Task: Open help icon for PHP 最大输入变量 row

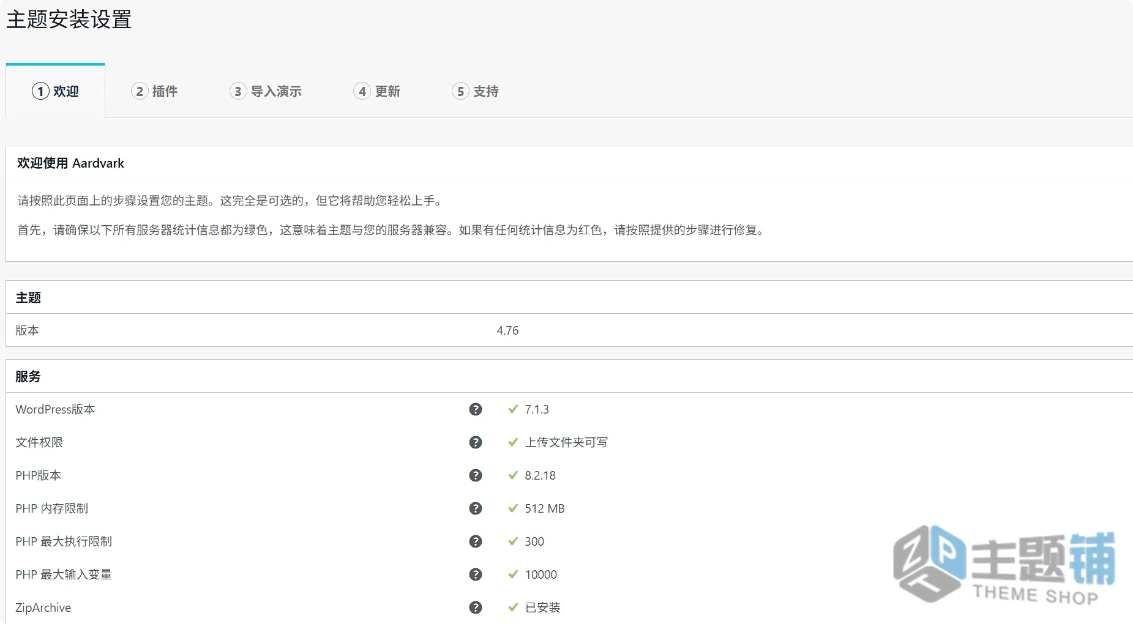Action: point(476,574)
